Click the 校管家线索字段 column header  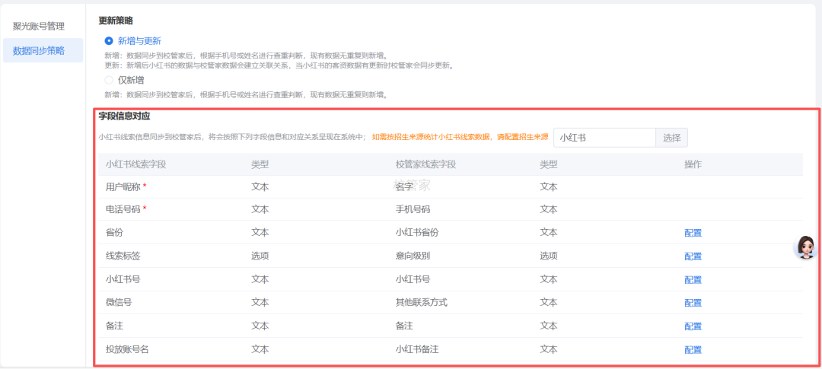425,164
